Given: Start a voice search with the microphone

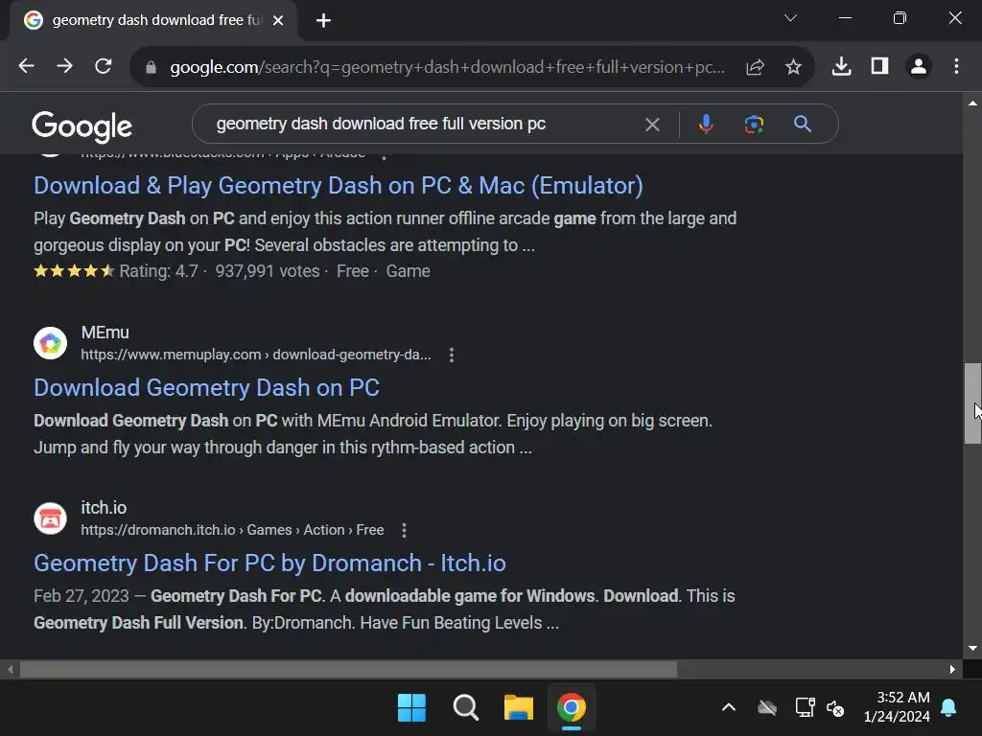Looking at the screenshot, I should pyautogui.click(x=706, y=124).
